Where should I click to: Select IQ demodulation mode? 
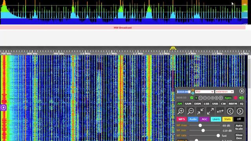tap(242, 104)
